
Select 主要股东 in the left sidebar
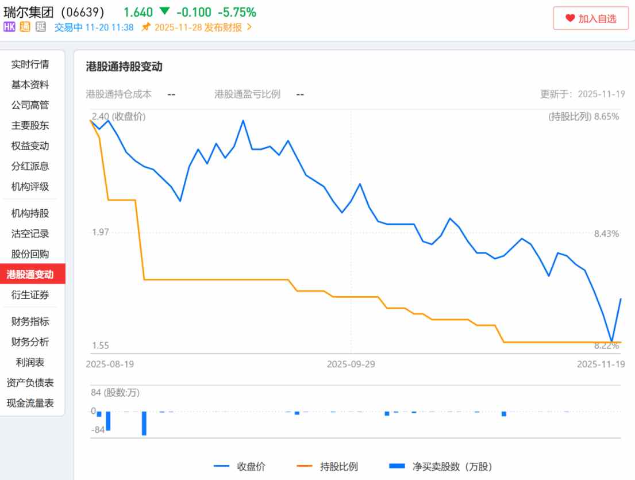click(30, 126)
